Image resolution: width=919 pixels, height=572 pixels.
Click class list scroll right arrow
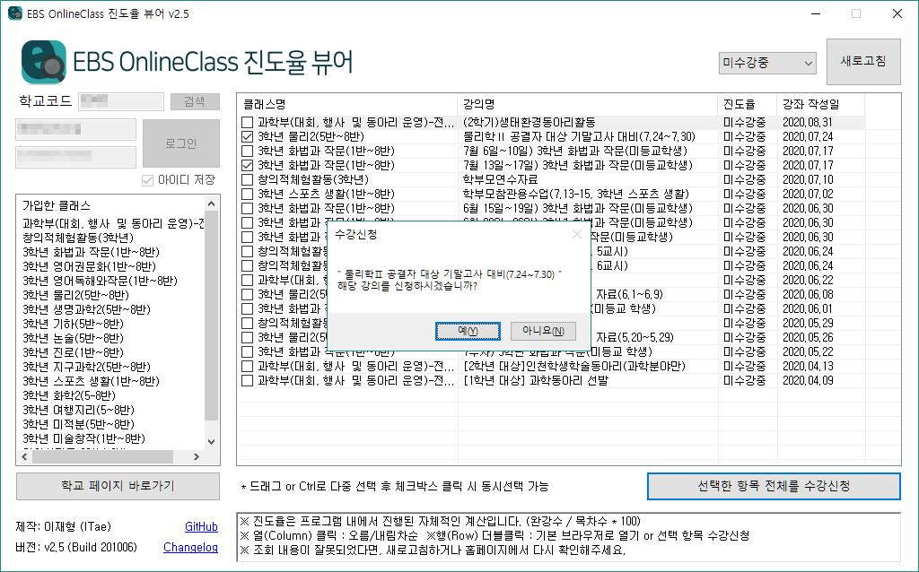(x=197, y=456)
